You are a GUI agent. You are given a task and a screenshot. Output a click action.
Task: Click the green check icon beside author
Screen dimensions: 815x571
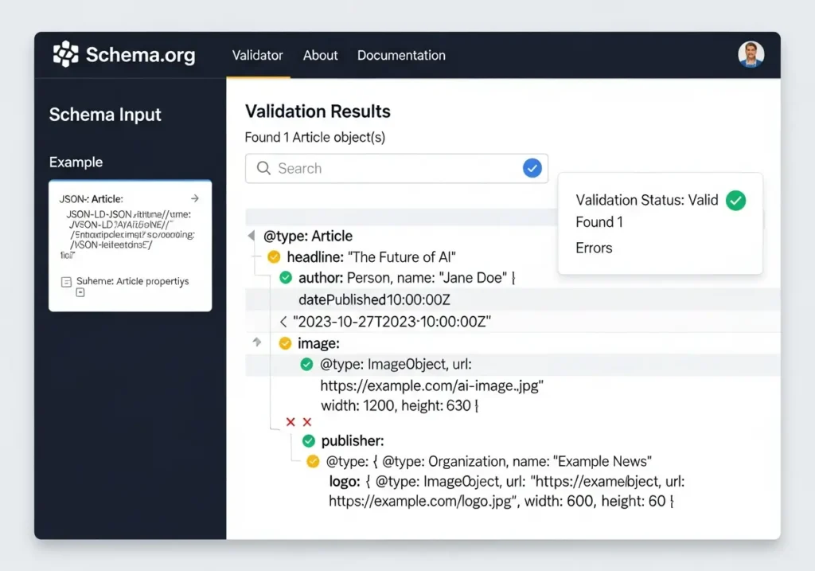[x=286, y=278]
